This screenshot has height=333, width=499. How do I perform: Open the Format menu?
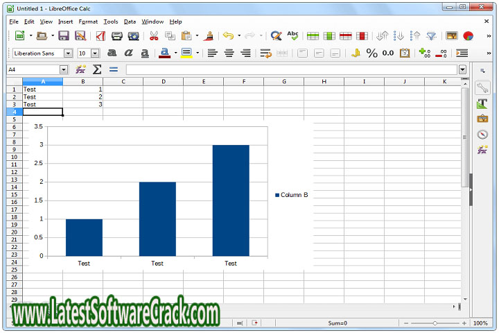88,22
